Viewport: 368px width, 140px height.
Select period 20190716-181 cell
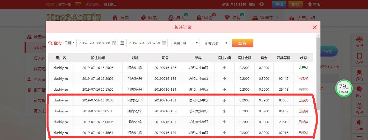point(165,122)
